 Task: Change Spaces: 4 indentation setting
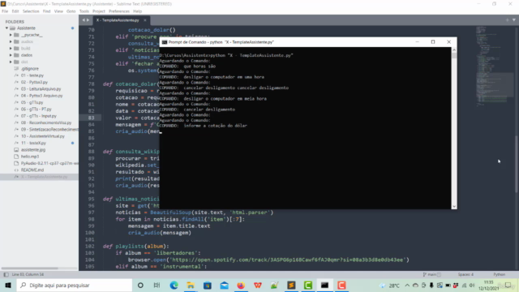point(465,274)
